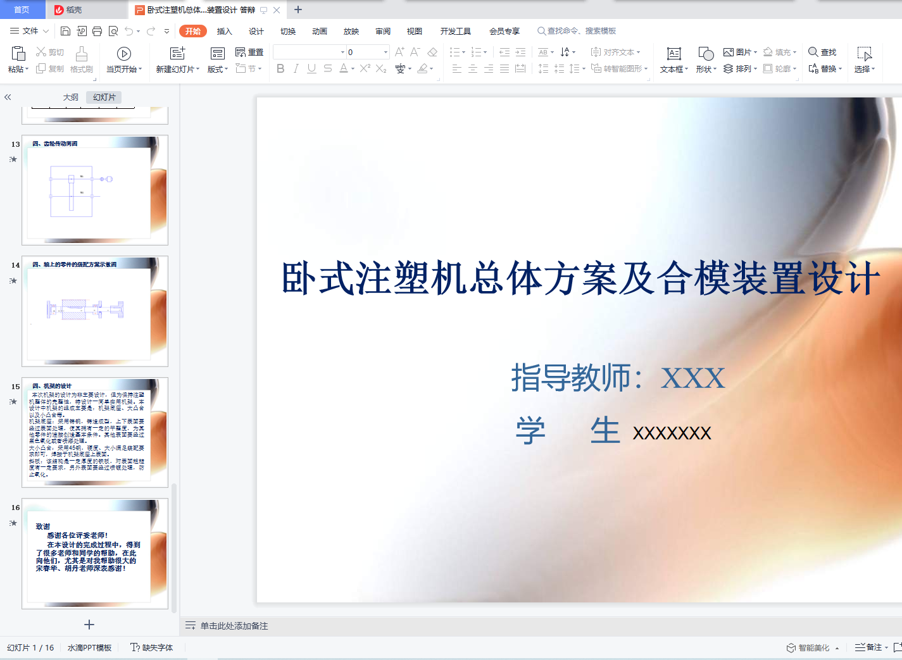This screenshot has width=902, height=660.
Task: Click the Missing Fonts (缺失字体) button
Action: pyautogui.click(x=151, y=647)
